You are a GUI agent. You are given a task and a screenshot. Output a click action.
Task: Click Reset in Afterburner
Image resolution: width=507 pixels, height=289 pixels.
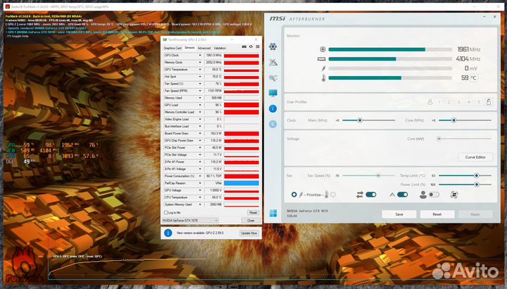click(x=437, y=214)
